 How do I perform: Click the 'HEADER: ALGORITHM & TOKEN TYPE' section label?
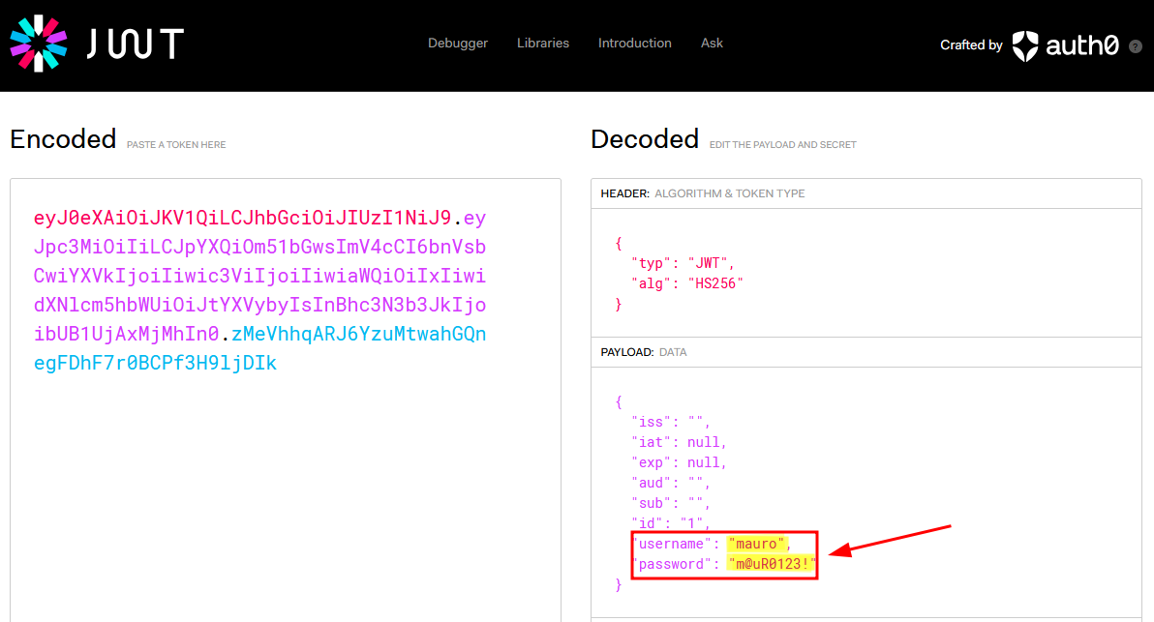[x=702, y=193]
